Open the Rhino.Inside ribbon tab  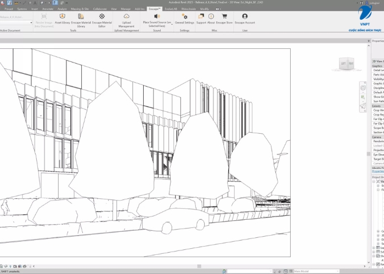(x=189, y=9)
